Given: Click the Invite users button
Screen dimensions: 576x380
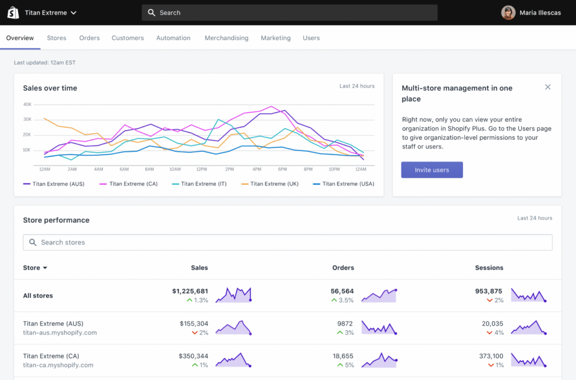Looking at the screenshot, I should point(431,170).
